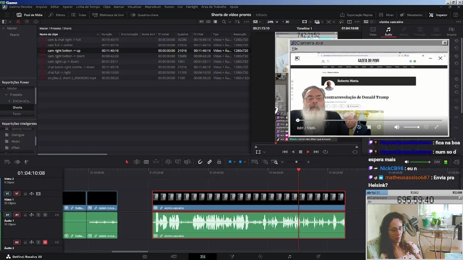Select the Texto bin
The image size is (463, 260).
pyautogui.click(x=17, y=114)
